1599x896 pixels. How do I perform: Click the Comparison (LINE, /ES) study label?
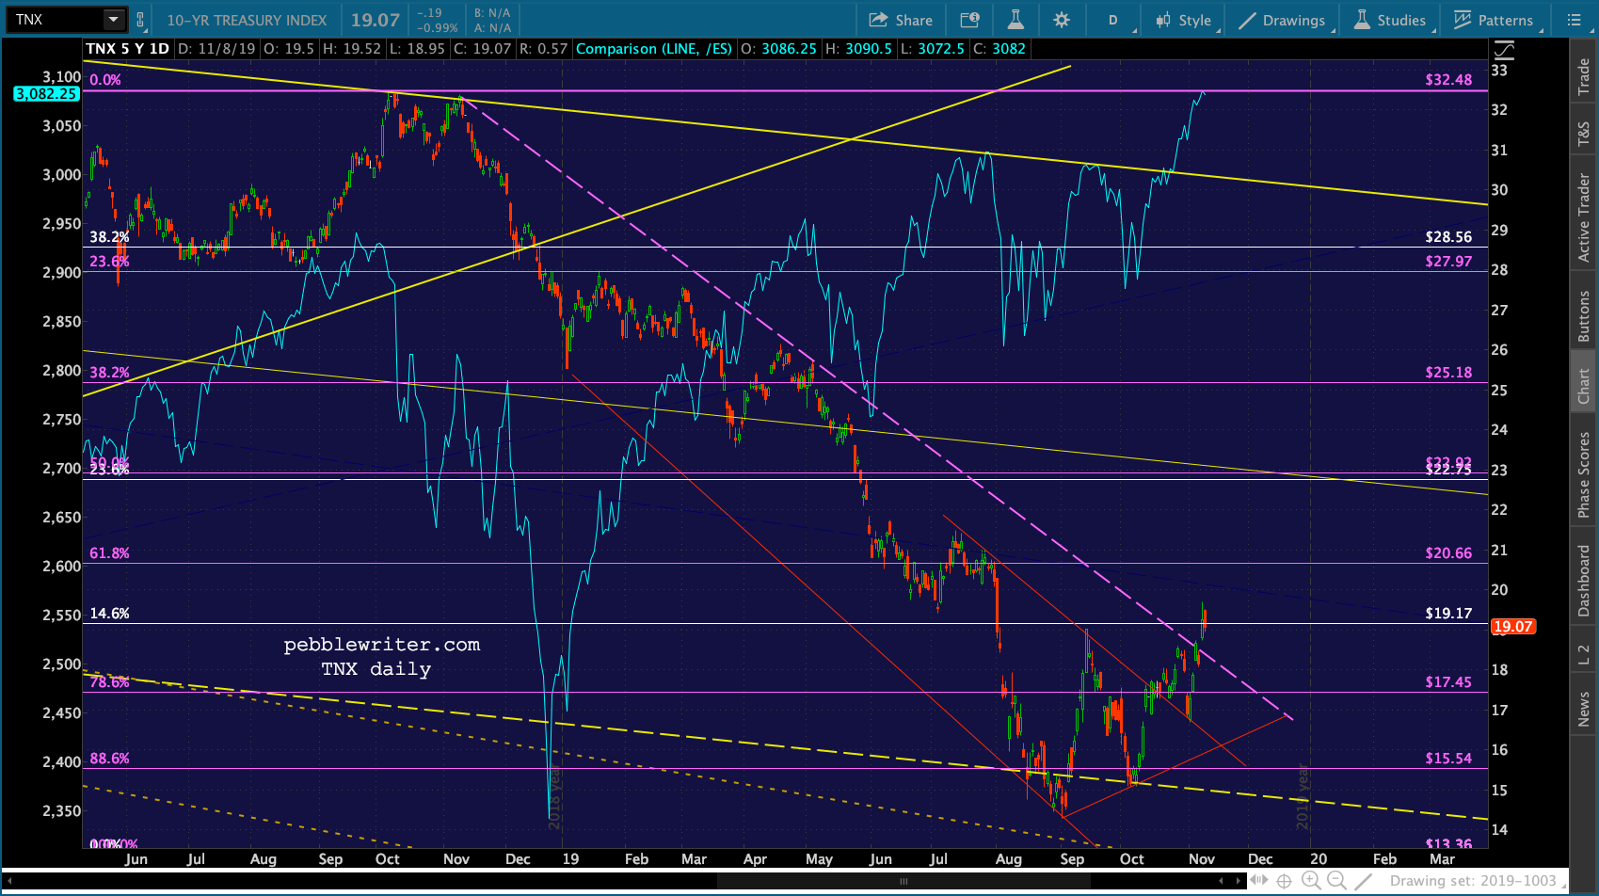click(654, 49)
